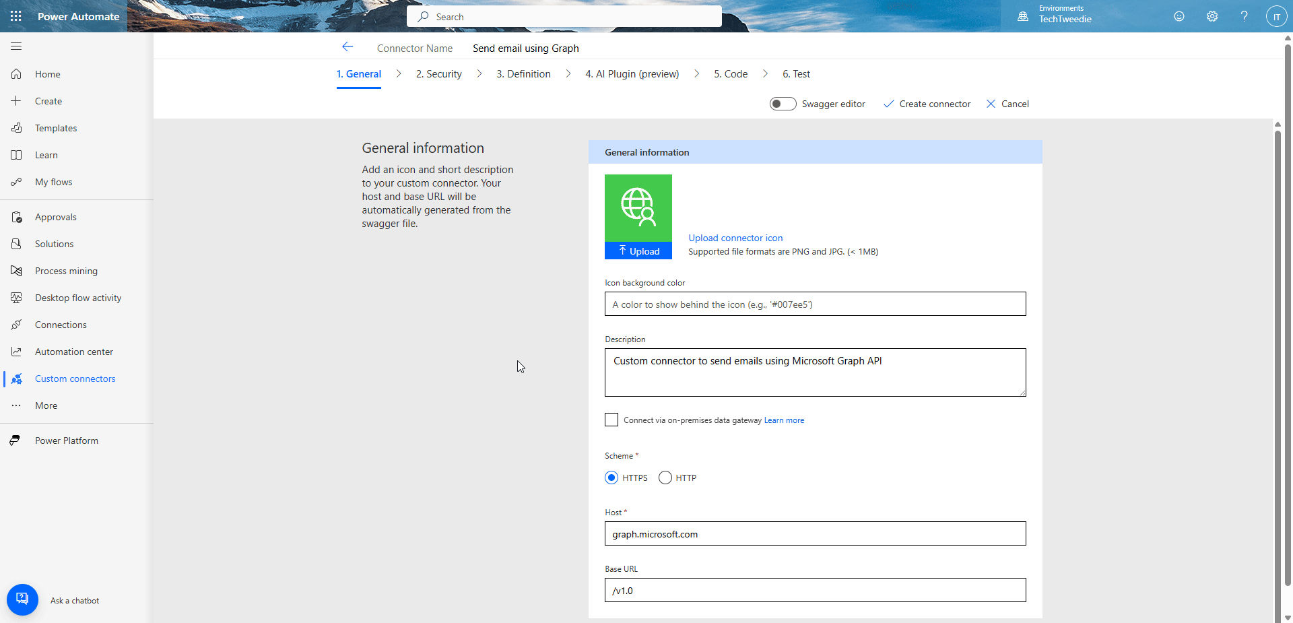1293x623 pixels.
Task: Click the feedback smiley icon
Action: click(x=1179, y=16)
